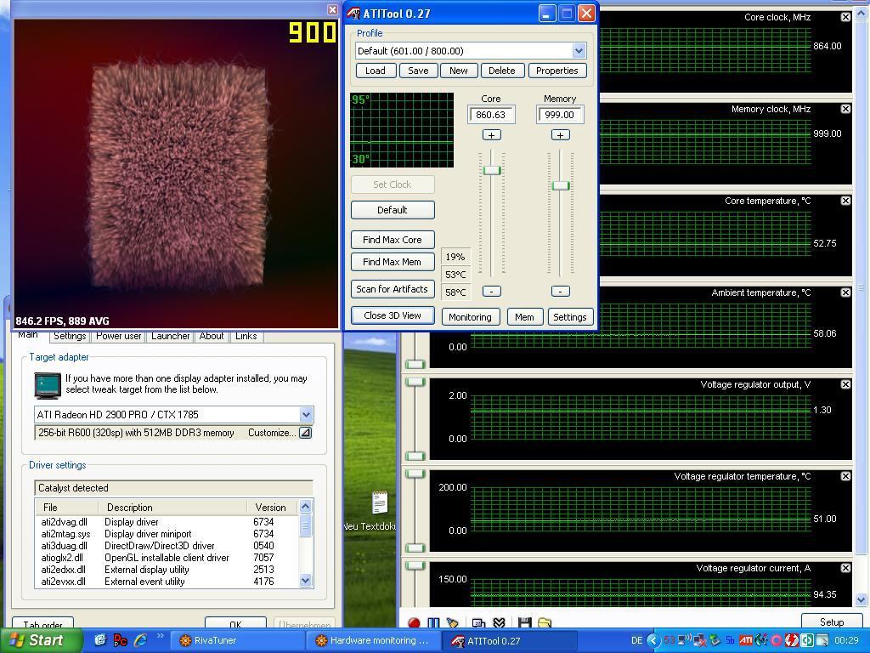Click the Load profile button

[x=375, y=71]
